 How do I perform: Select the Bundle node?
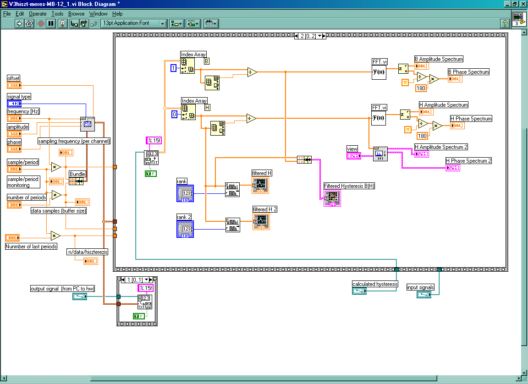click(x=77, y=181)
